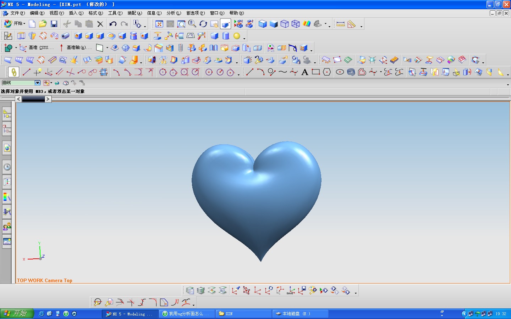This screenshot has height=319, width=511.
Task: Open the 格式(R) menu
Action: tap(96, 13)
